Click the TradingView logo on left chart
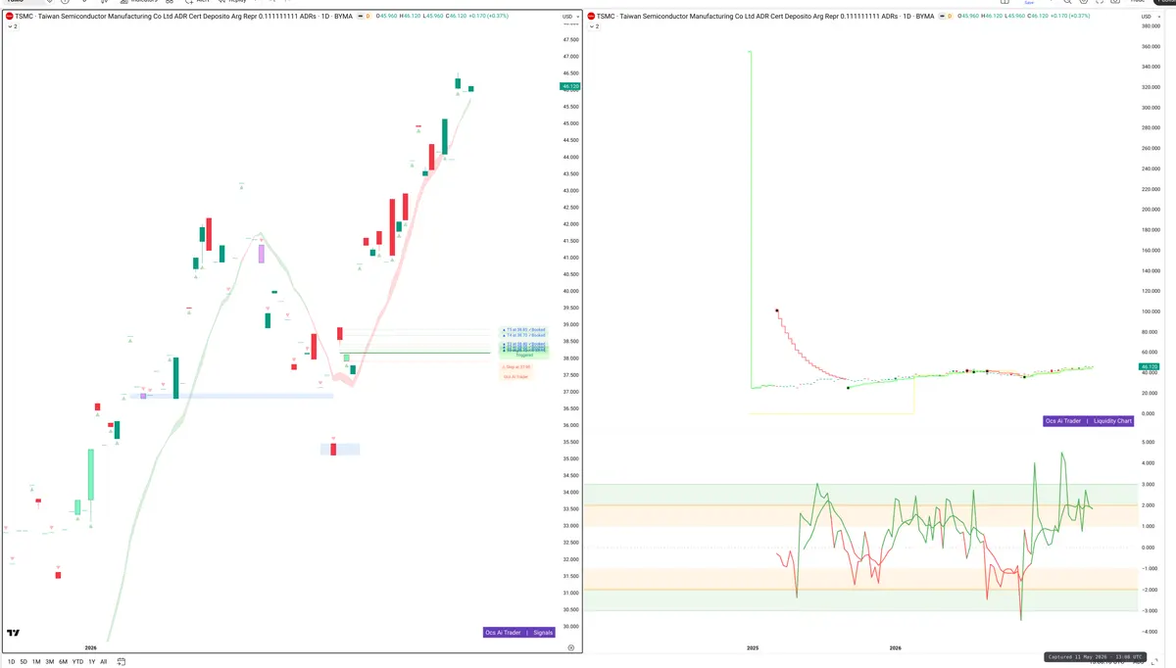Screen dimensions: 1176x668 pos(14,634)
